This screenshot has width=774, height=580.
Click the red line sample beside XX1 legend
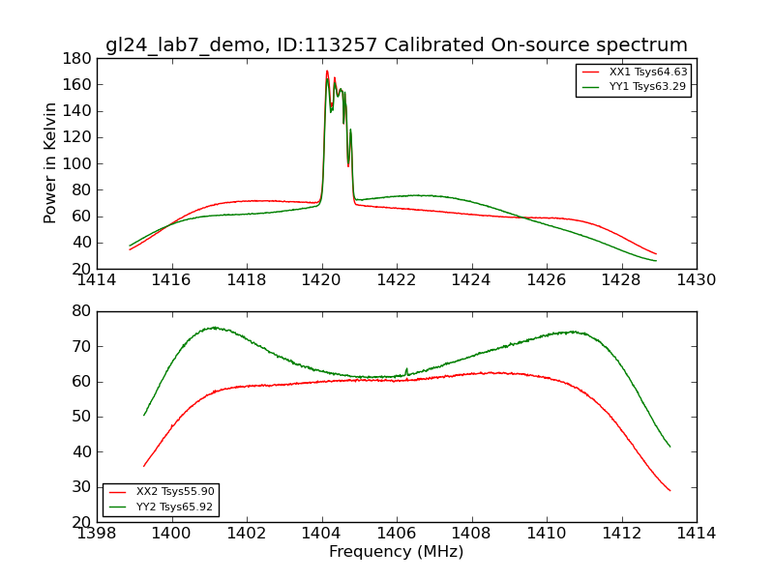pos(591,72)
